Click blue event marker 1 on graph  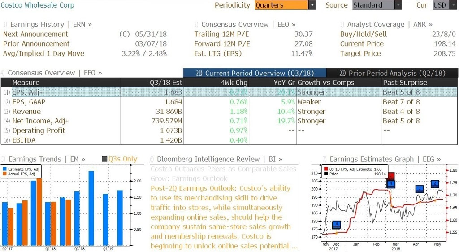(391, 184)
